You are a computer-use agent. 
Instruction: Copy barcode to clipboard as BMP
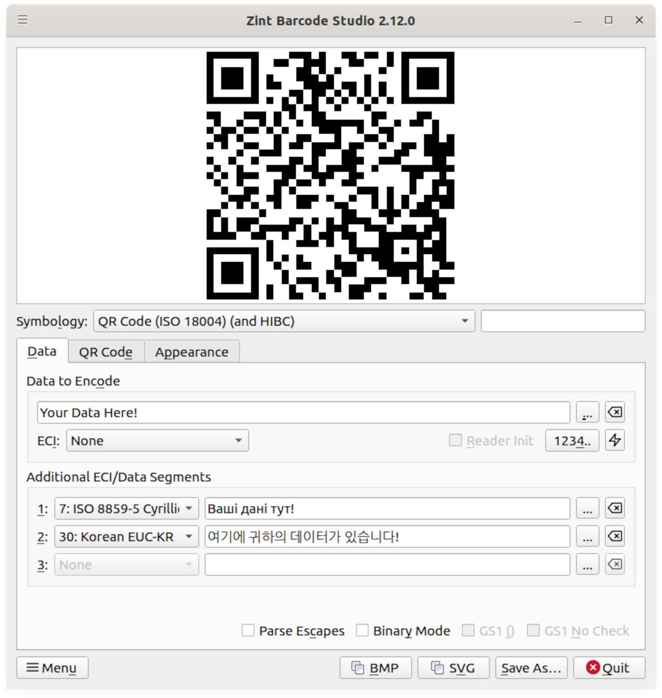(375, 668)
